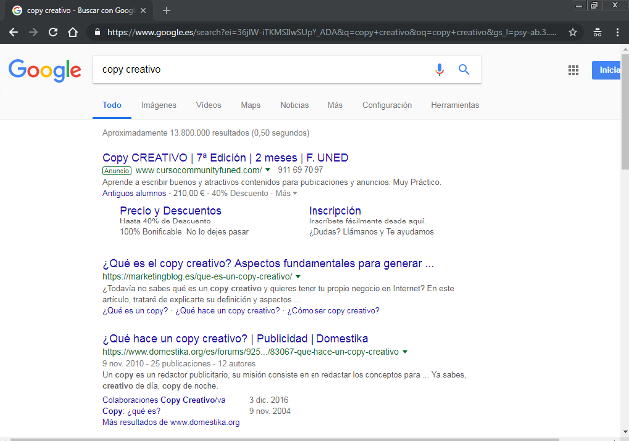Open the Precio y Descuentos sitelink
629x441 pixels.
tap(171, 211)
